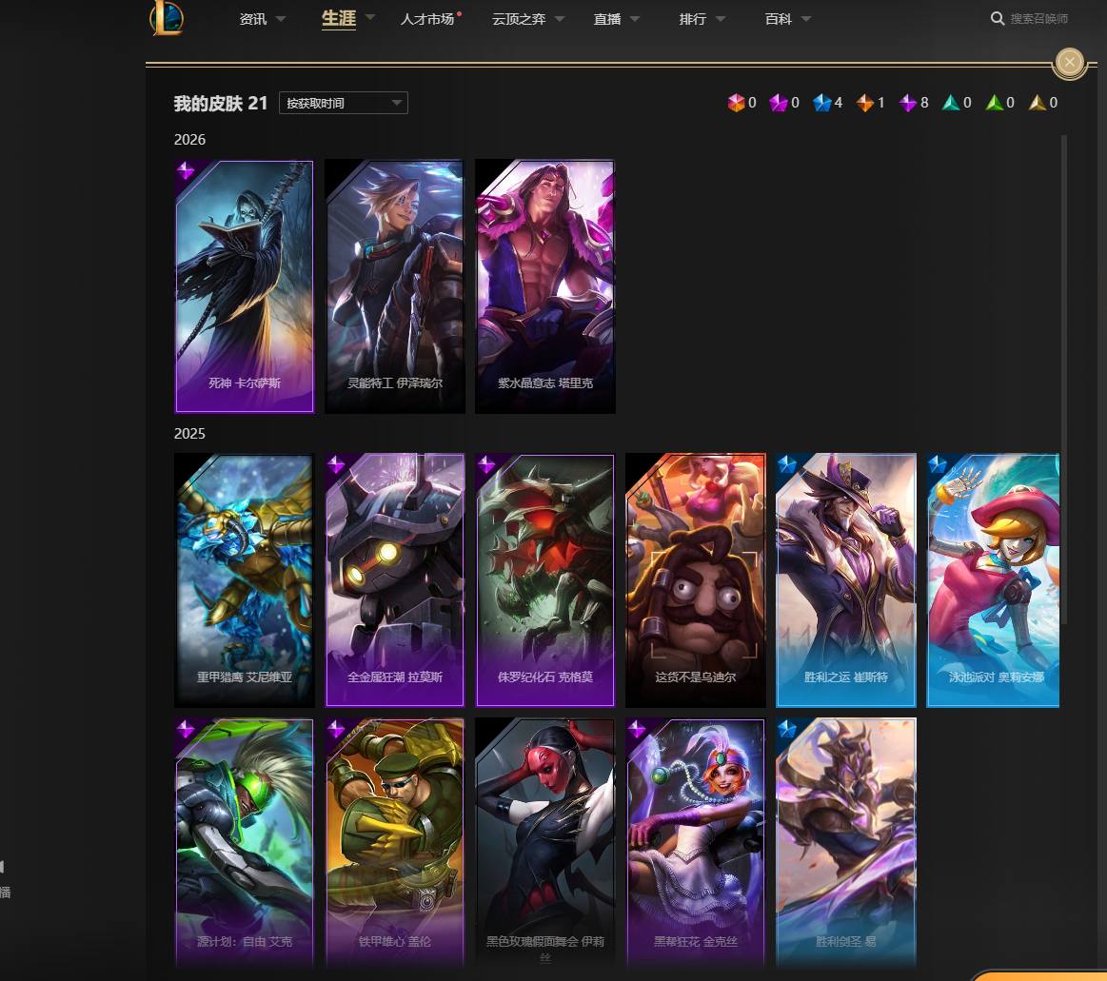Open the 这货不是乌迪尔 skin card
Screen dimensions: 1107x981
696,580
